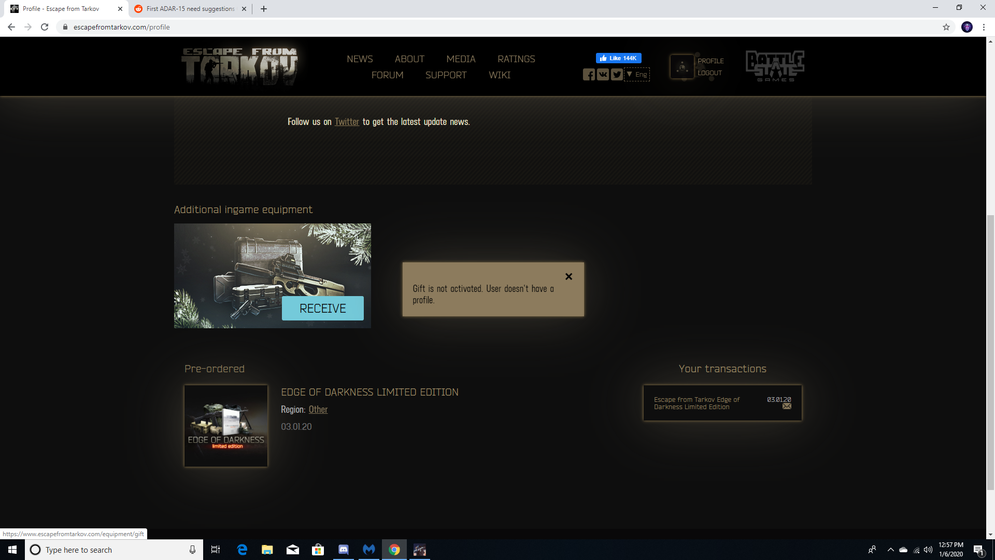Image resolution: width=995 pixels, height=560 pixels.
Task: Open Microsoft Store from taskbar
Action: [x=318, y=550]
